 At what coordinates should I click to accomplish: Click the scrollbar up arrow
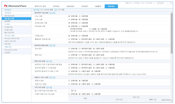[x=172, y=12]
